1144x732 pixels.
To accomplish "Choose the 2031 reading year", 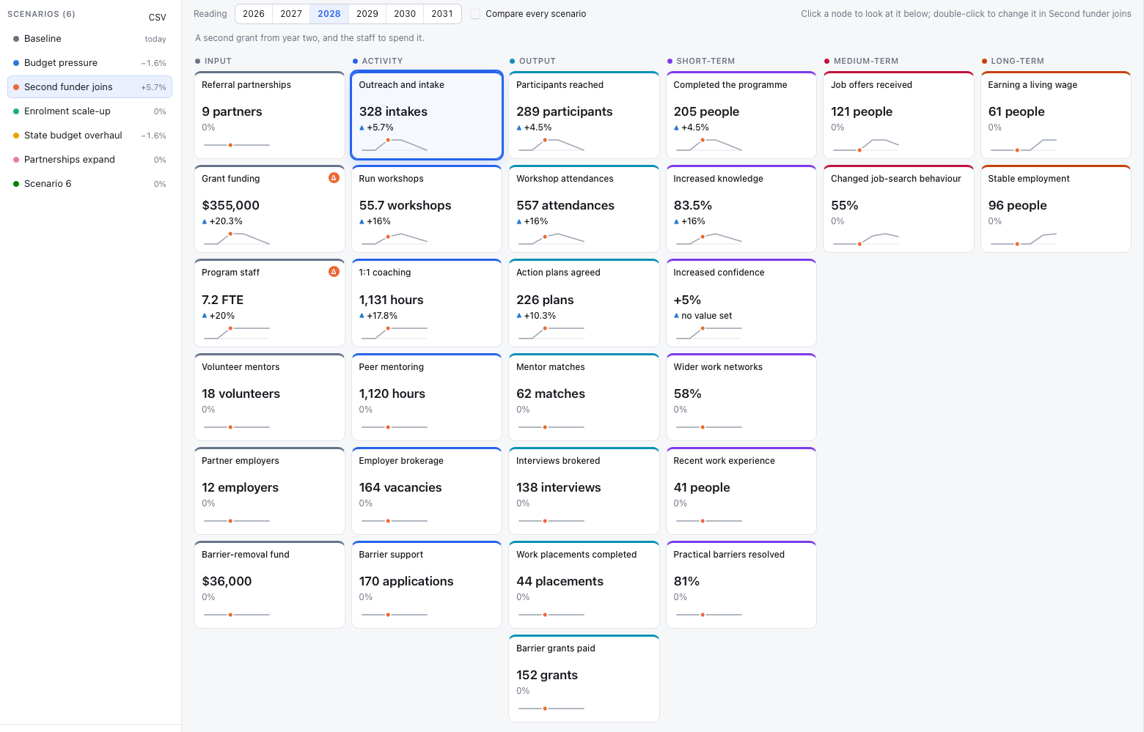I will pos(442,14).
